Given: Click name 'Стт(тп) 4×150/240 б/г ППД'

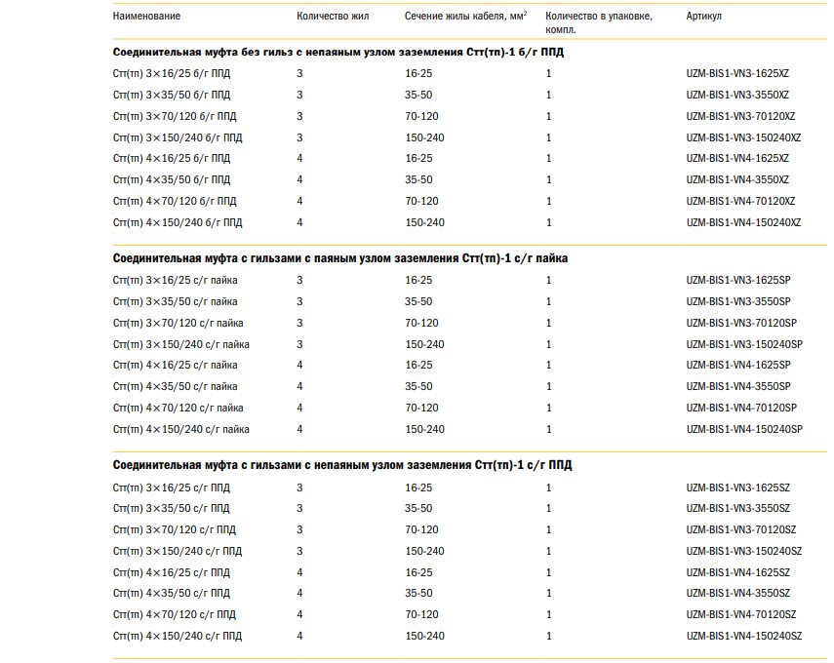Looking at the screenshot, I should (178, 222).
